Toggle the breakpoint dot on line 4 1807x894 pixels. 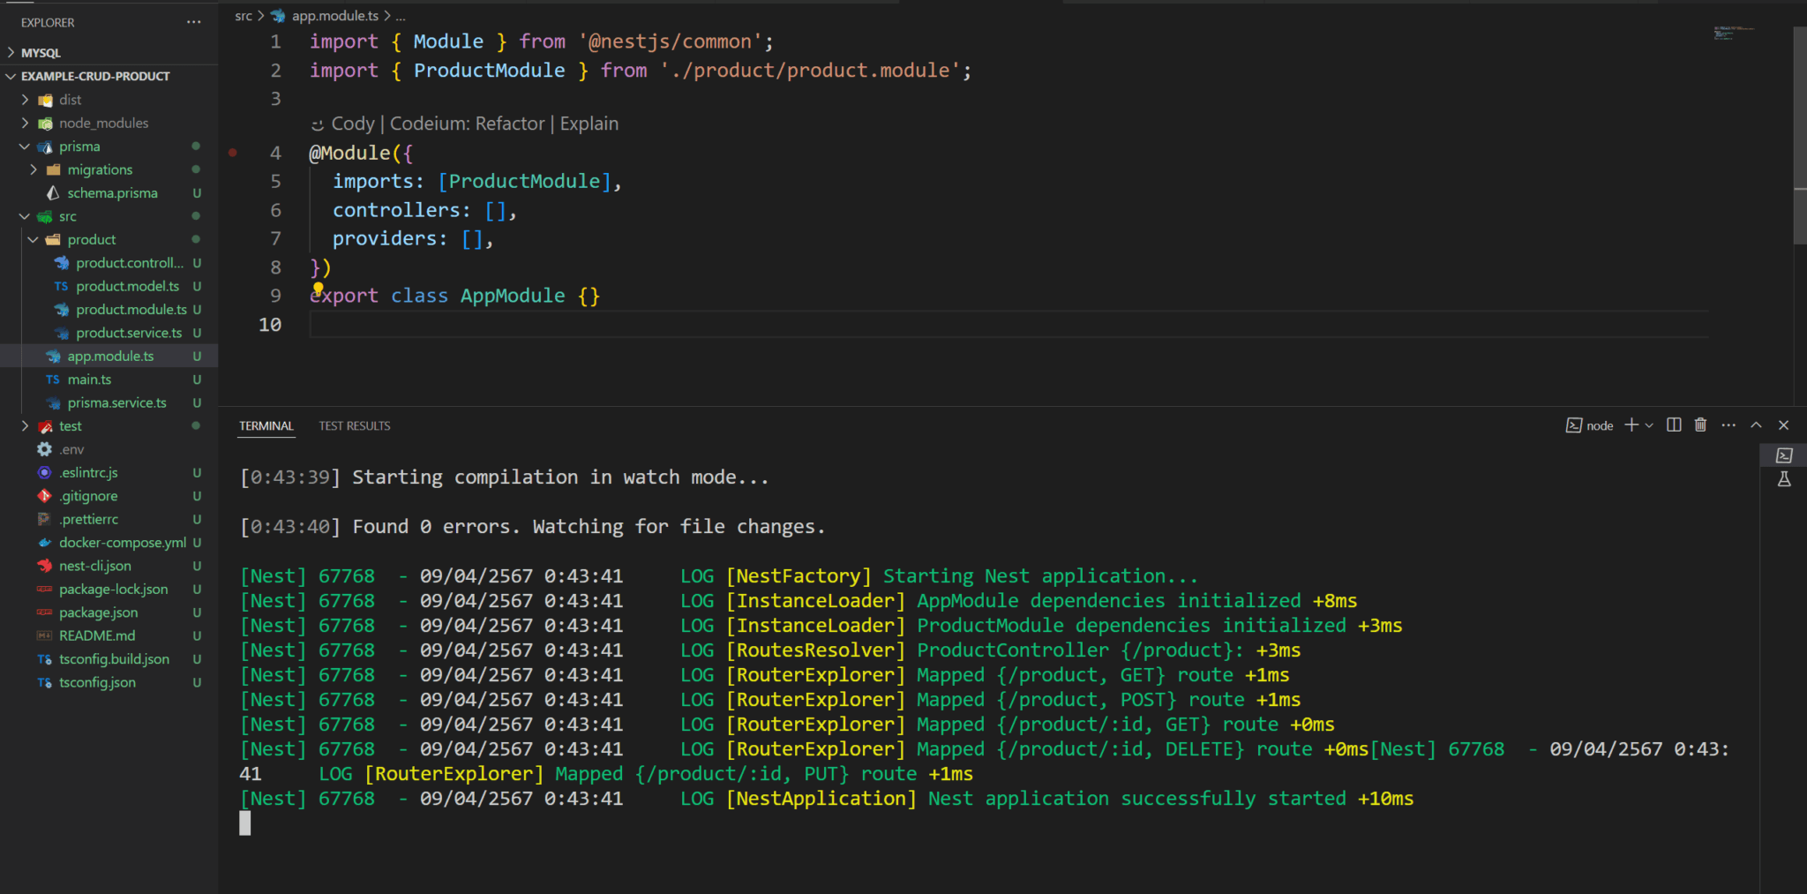(x=233, y=152)
